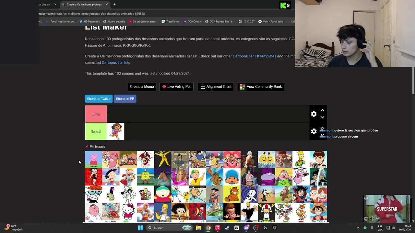Select the Powerpuff Girls image
Viewport: 415px width, 233px height.
(x=232, y=160)
